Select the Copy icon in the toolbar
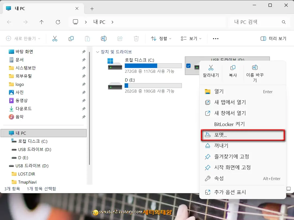Viewport: 294px width, 220px height. click(x=71, y=39)
